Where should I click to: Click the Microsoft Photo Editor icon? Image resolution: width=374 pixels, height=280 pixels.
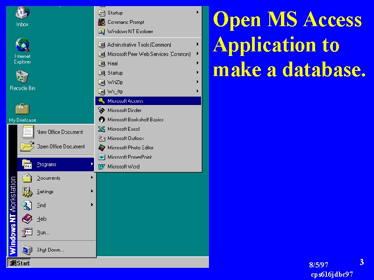[x=101, y=147]
